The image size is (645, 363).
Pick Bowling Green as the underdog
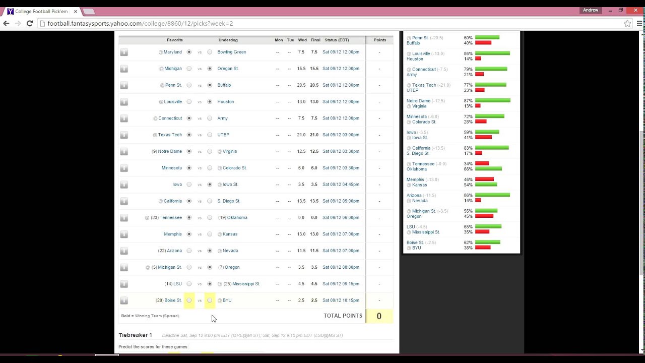coord(210,52)
